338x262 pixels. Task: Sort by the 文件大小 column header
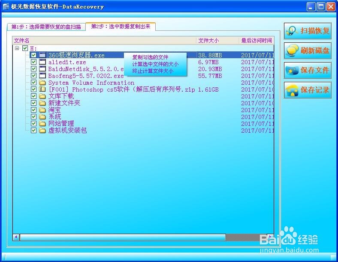(x=218, y=40)
